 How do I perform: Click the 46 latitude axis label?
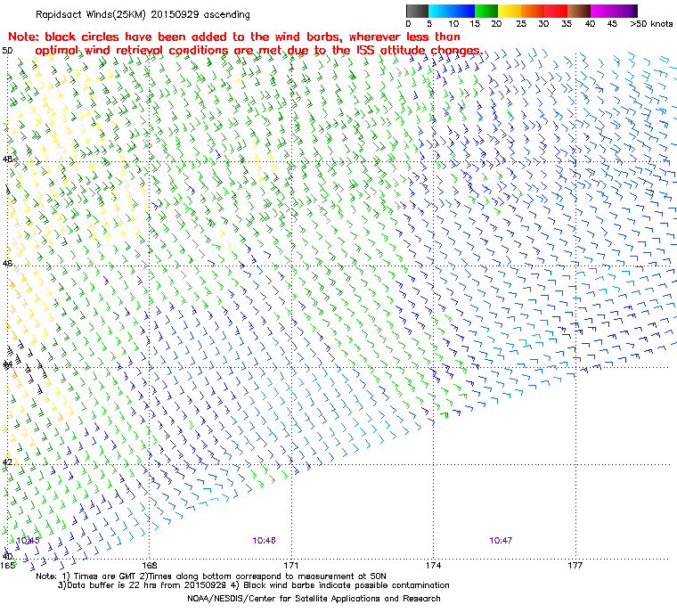(7, 263)
